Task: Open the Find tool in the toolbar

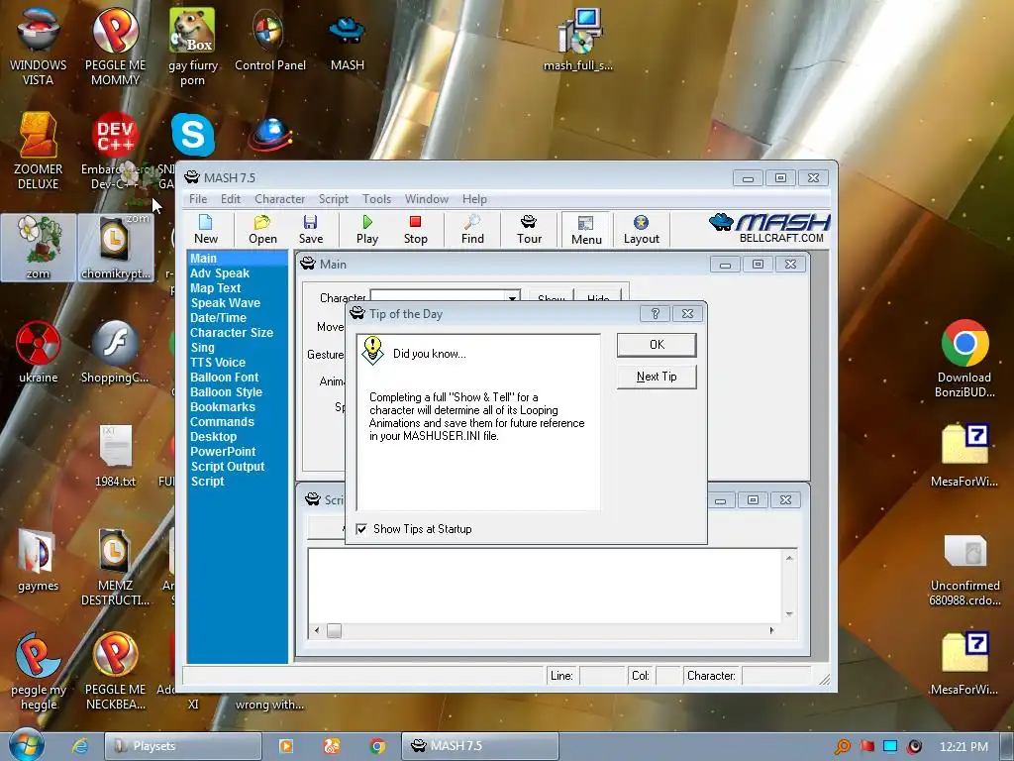Action: pyautogui.click(x=472, y=230)
